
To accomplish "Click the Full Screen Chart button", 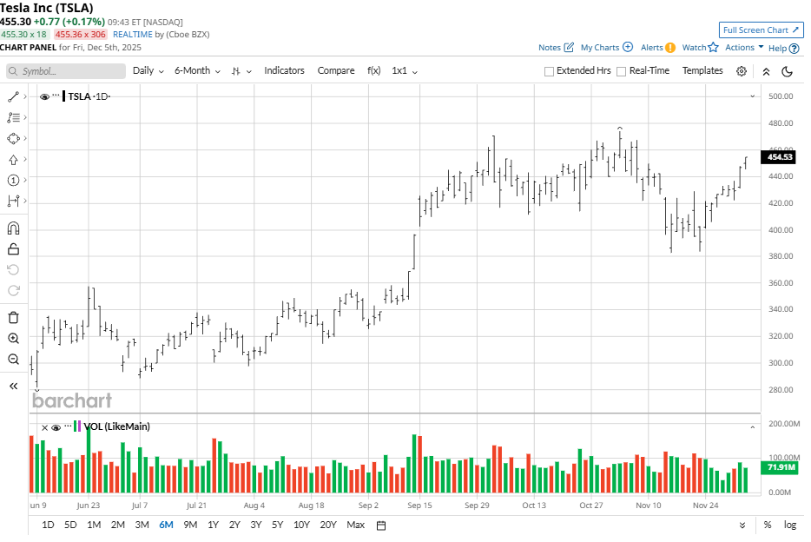I will pyautogui.click(x=761, y=30).
